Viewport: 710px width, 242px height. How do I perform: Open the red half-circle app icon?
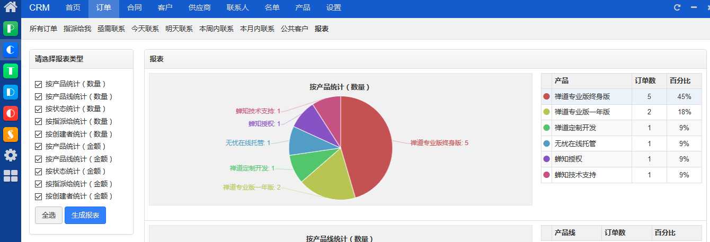tap(11, 113)
